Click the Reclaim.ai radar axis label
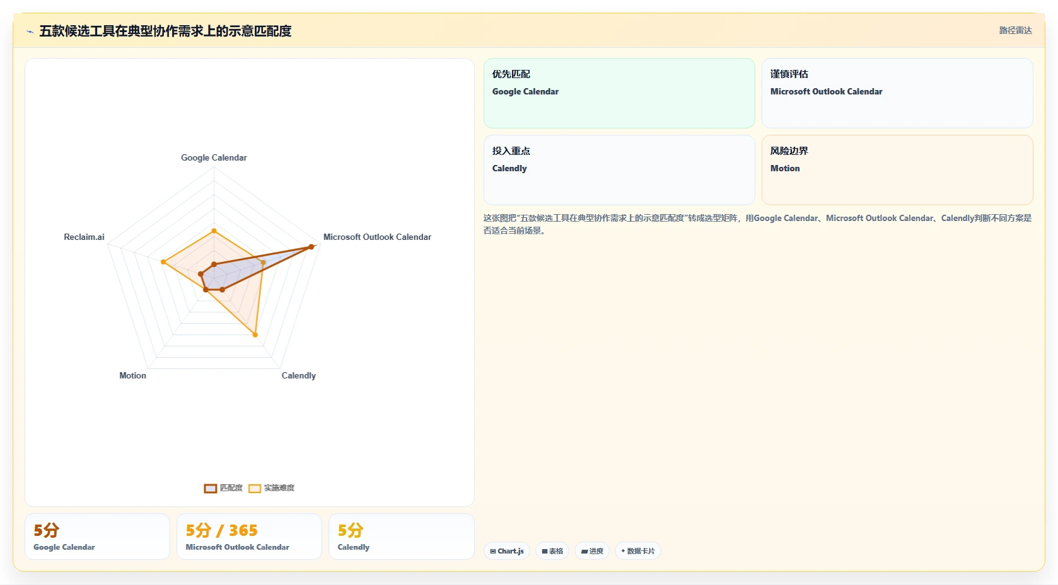 (84, 237)
